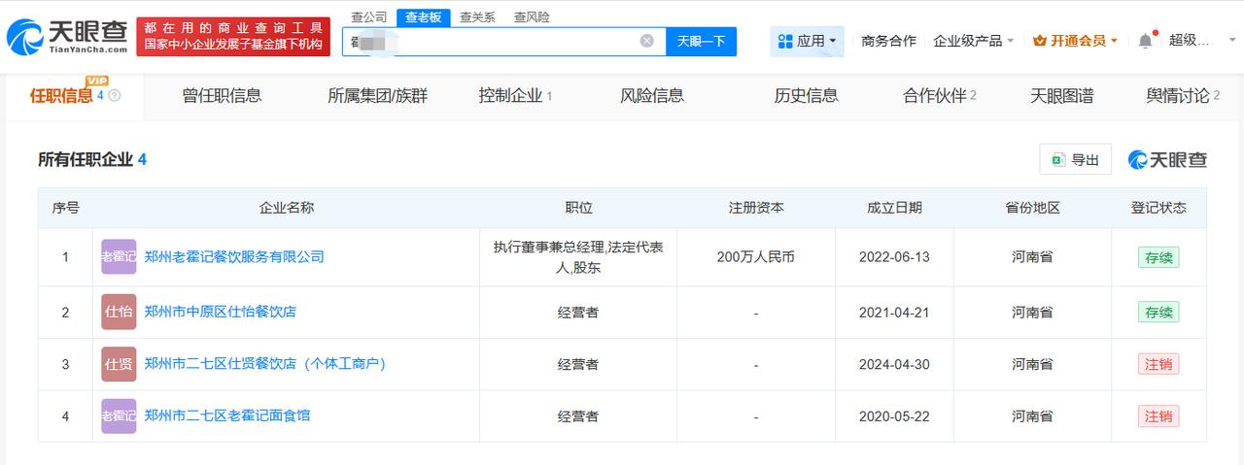
Task: Open 郑州老霍记餐饮服务有限公司 company link
Action: click(x=234, y=257)
